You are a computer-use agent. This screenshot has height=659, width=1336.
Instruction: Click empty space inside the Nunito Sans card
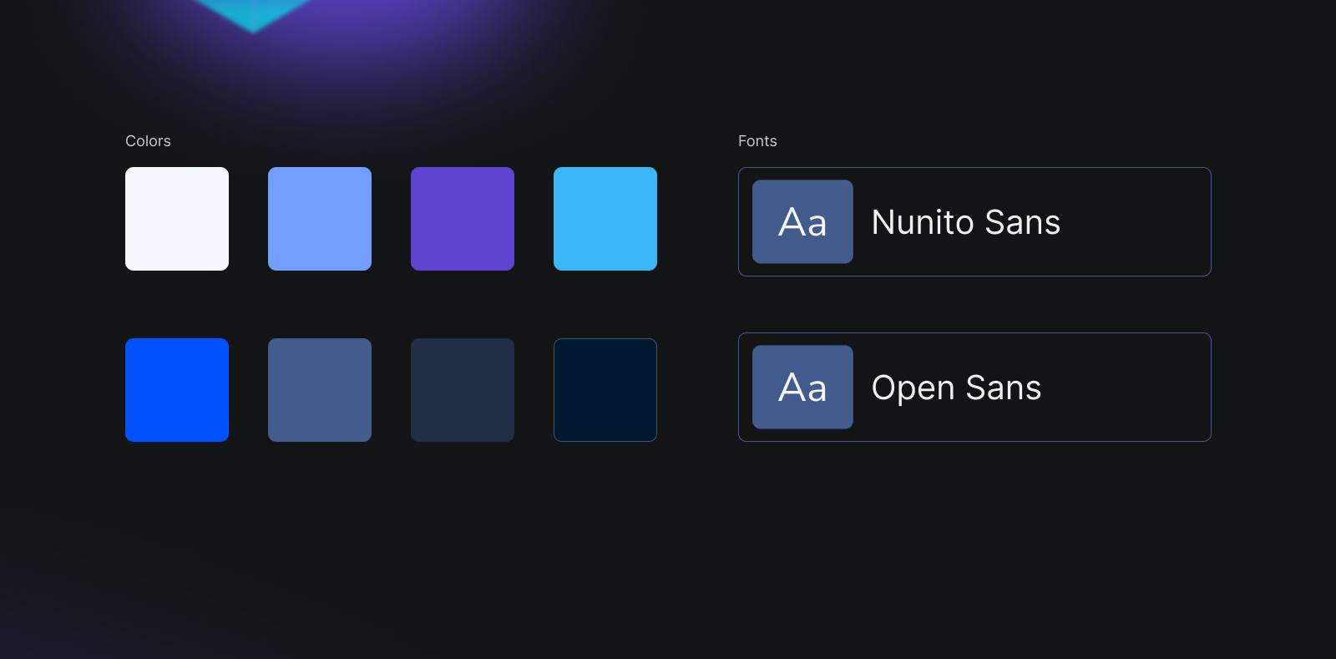tap(1136, 222)
